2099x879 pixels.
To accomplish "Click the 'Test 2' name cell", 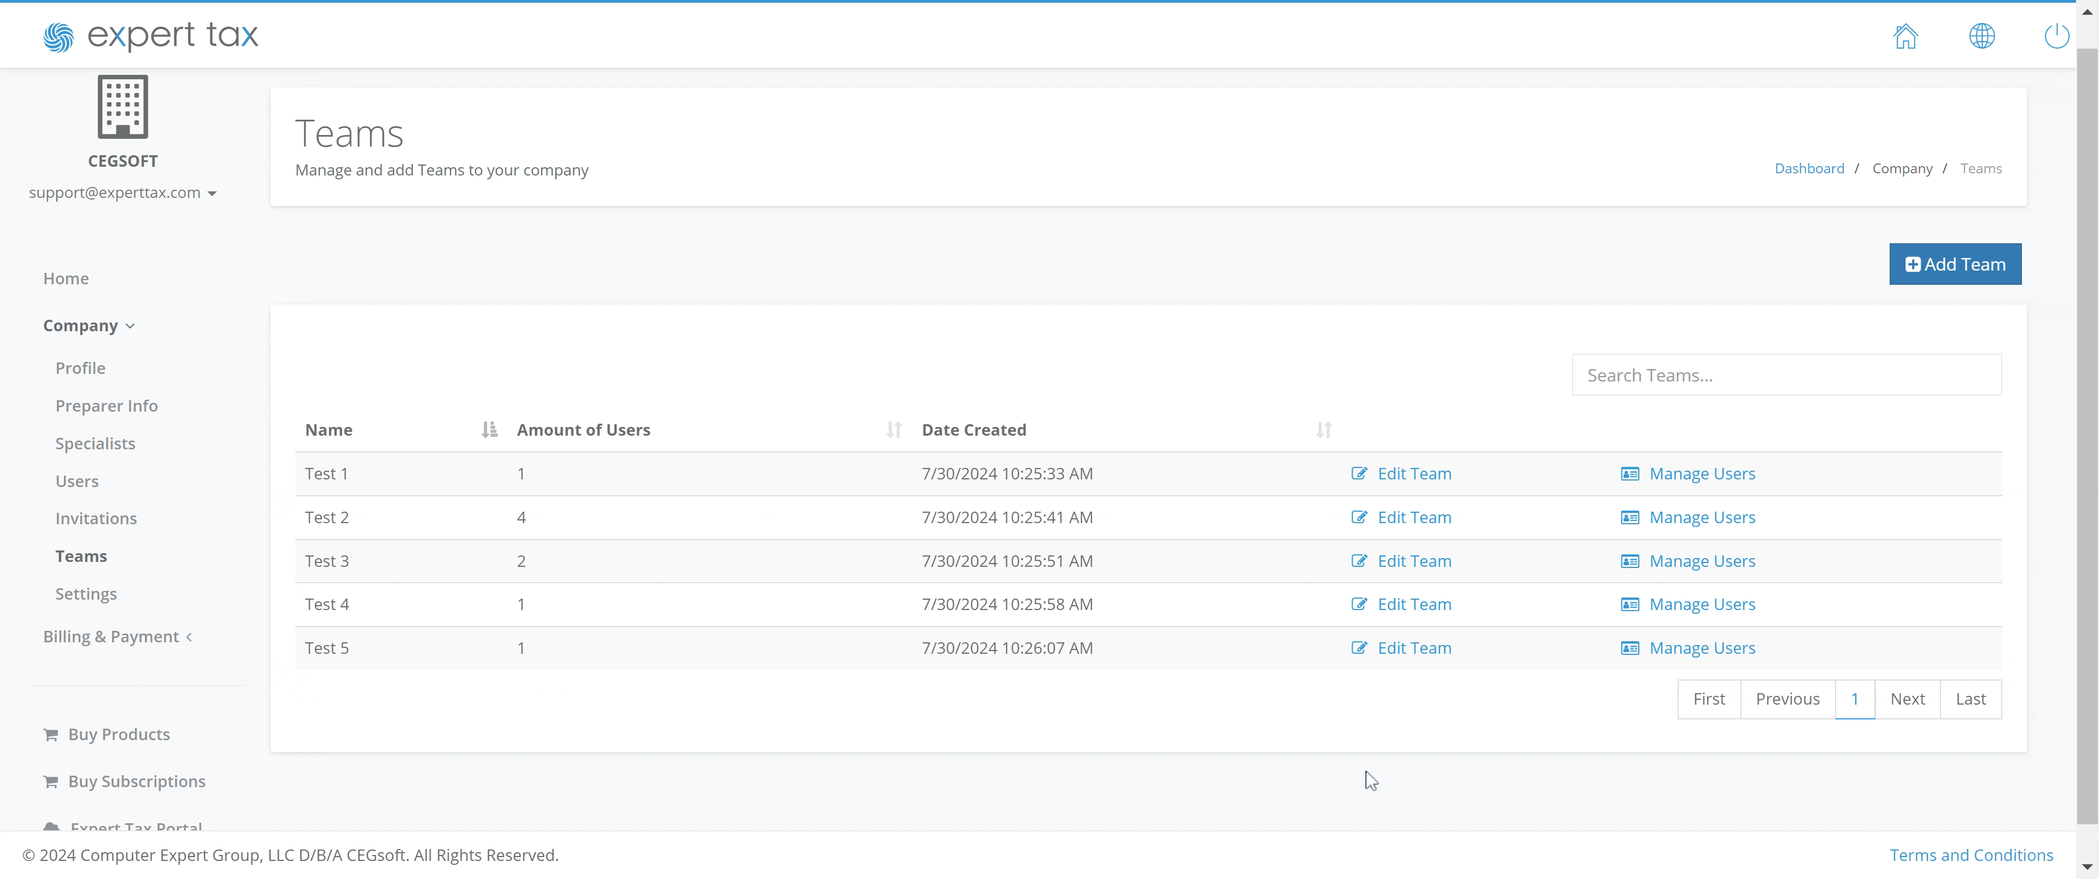I will pyautogui.click(x=327, y=517).
